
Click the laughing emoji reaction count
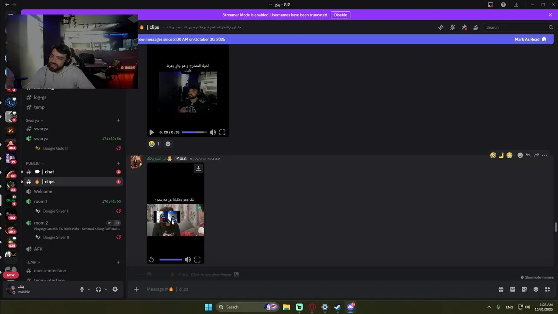point(154,144)
